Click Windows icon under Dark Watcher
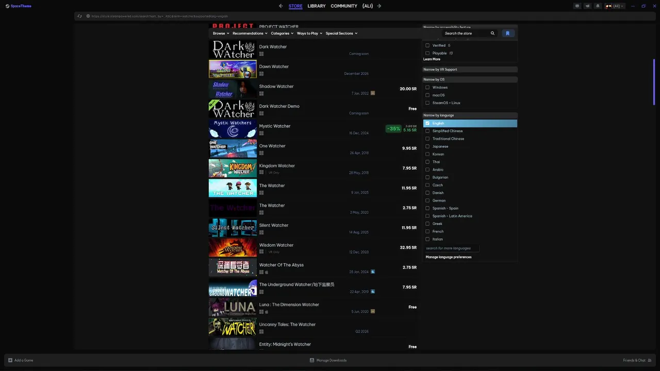The height and width of the screenshot is (371, 660). [261, 54]
